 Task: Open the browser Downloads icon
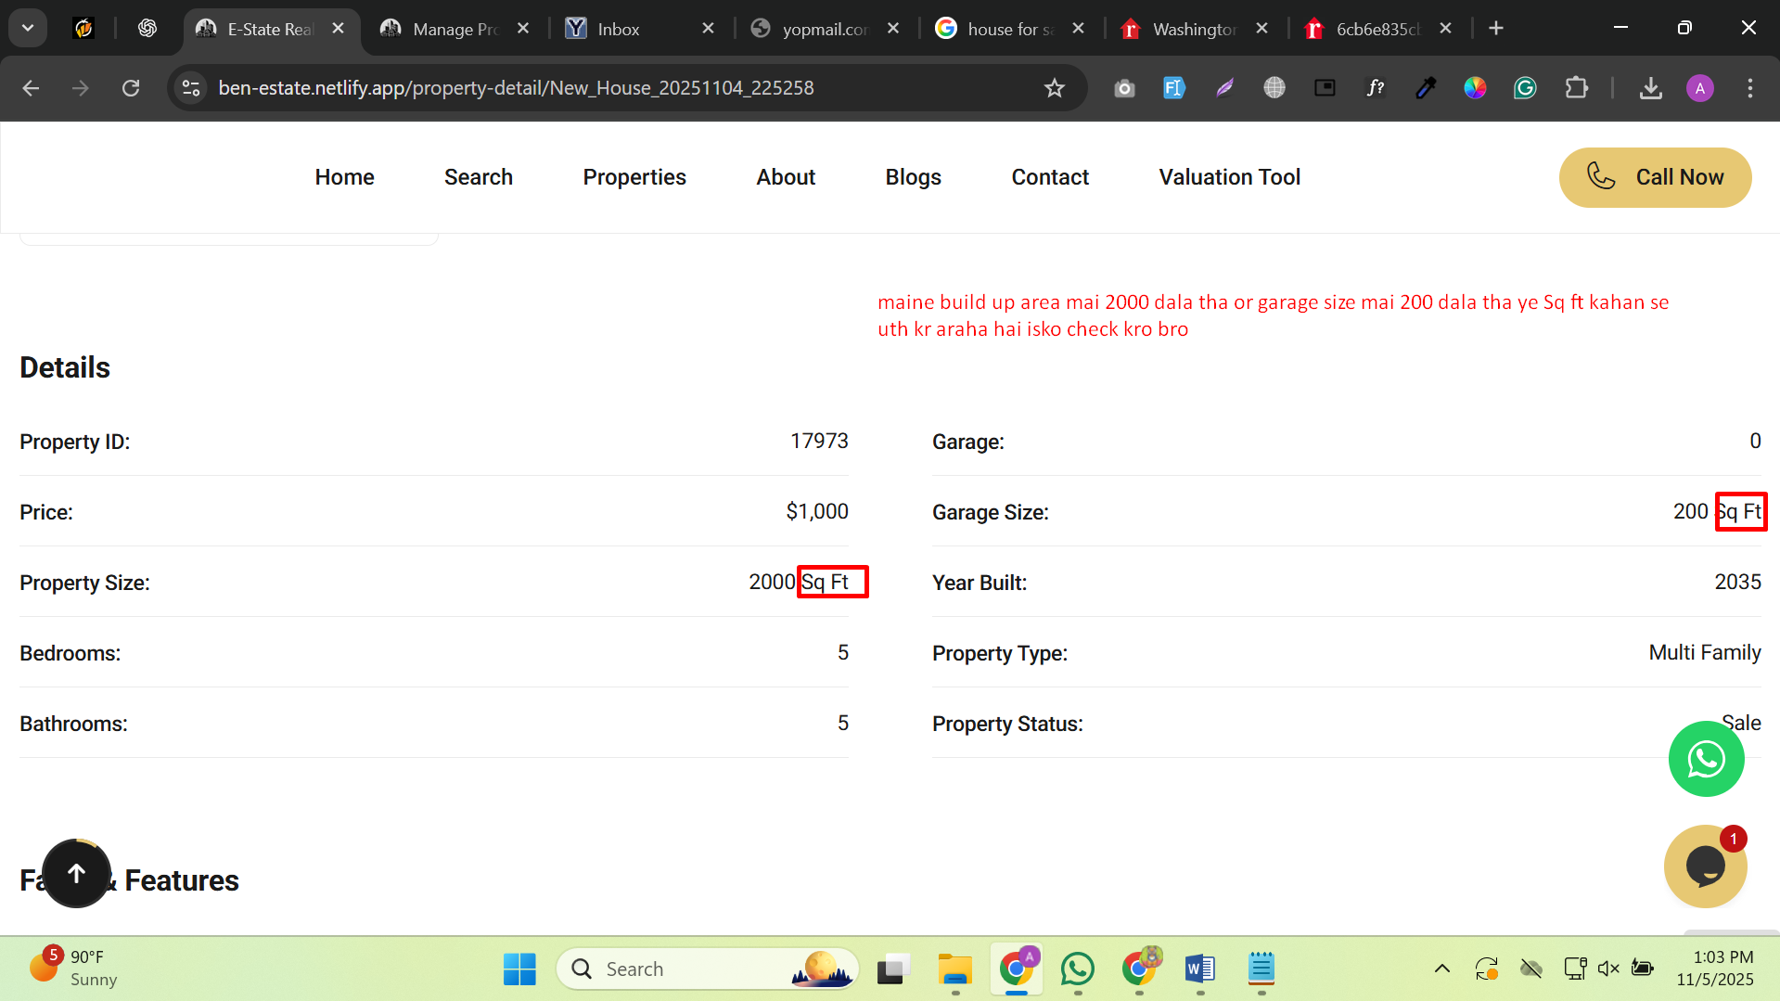1650,88
